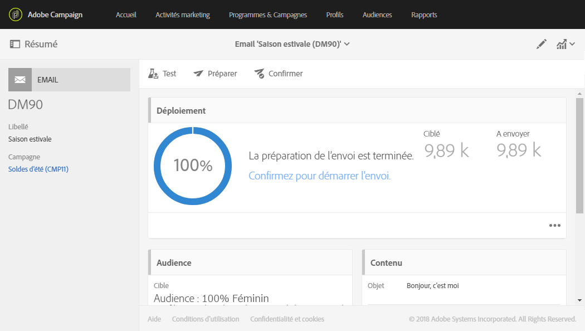Open the Rapports menu

click(x=424, y=15)
